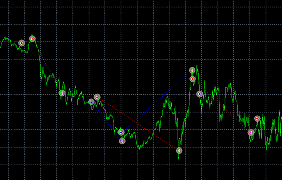Click the red marker on the chart's highest peak
This screenshot has height=180, width=282.
pos(32,39)
